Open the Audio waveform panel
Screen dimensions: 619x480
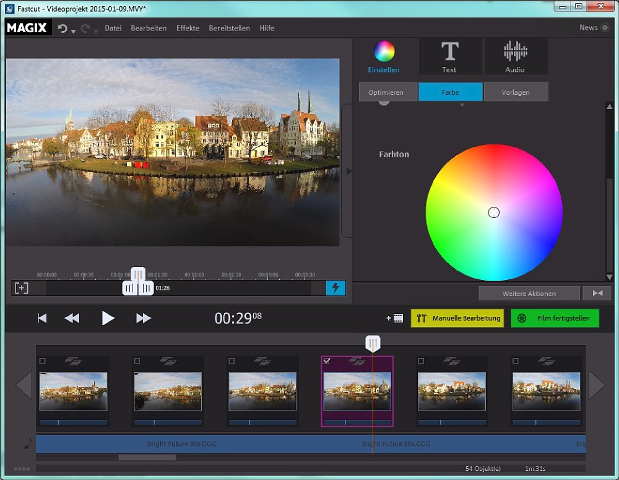[515, 56]
